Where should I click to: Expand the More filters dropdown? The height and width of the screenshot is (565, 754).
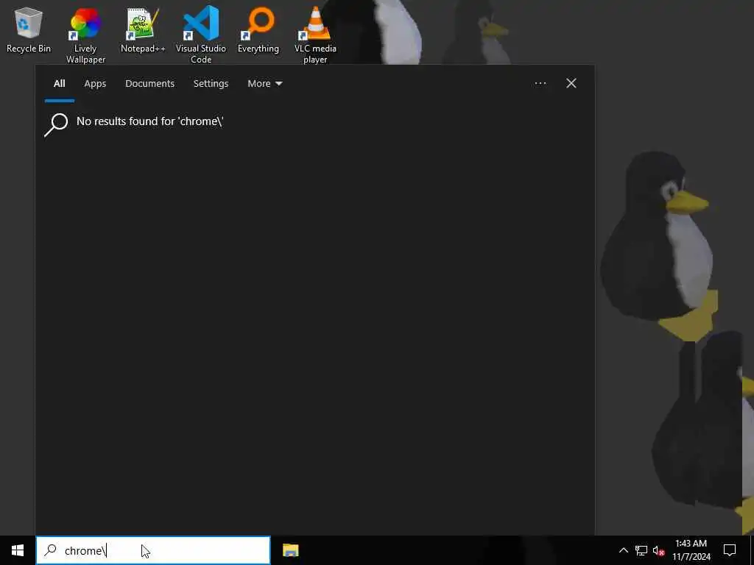265,84
